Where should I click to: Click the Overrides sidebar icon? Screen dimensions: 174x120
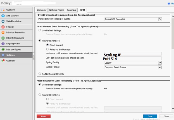[x=3, y=61]
